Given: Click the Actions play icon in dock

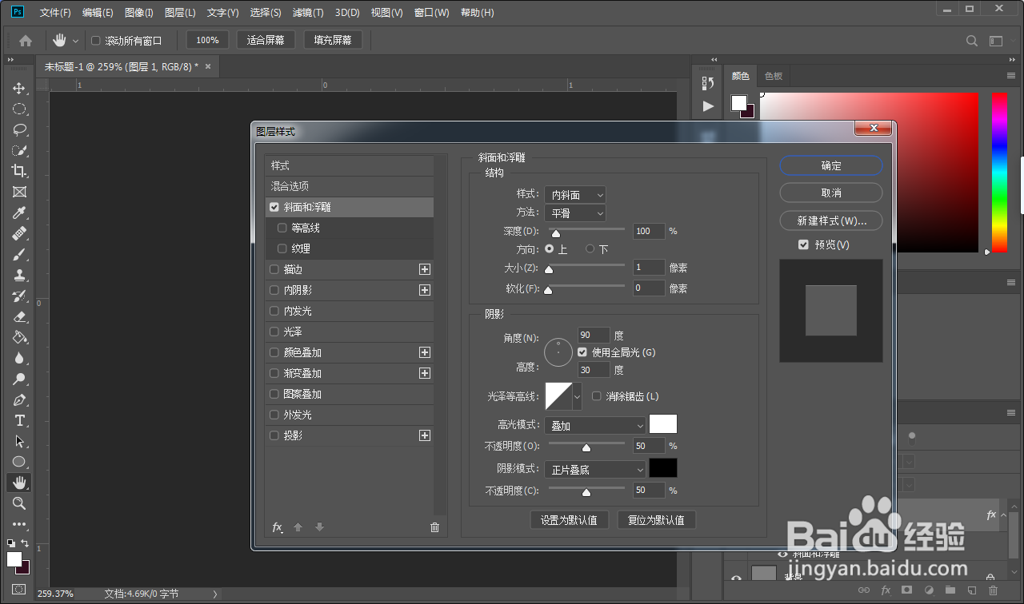Looking at the screenshot, I should coord(708,105).
